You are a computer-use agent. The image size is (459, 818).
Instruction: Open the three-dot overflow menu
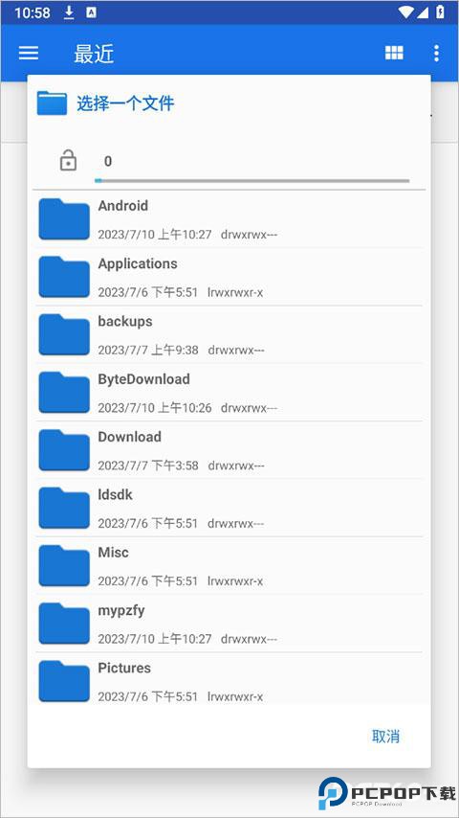pyautogui.click(x=436, y=53)
